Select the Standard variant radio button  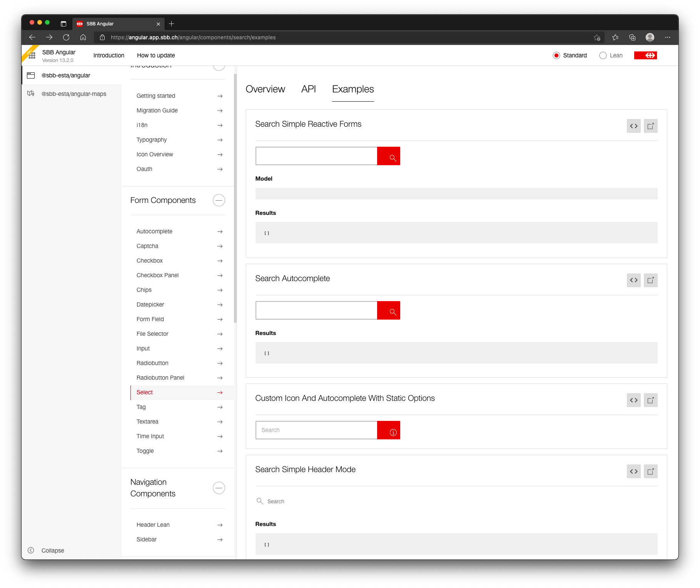[556, 55]
